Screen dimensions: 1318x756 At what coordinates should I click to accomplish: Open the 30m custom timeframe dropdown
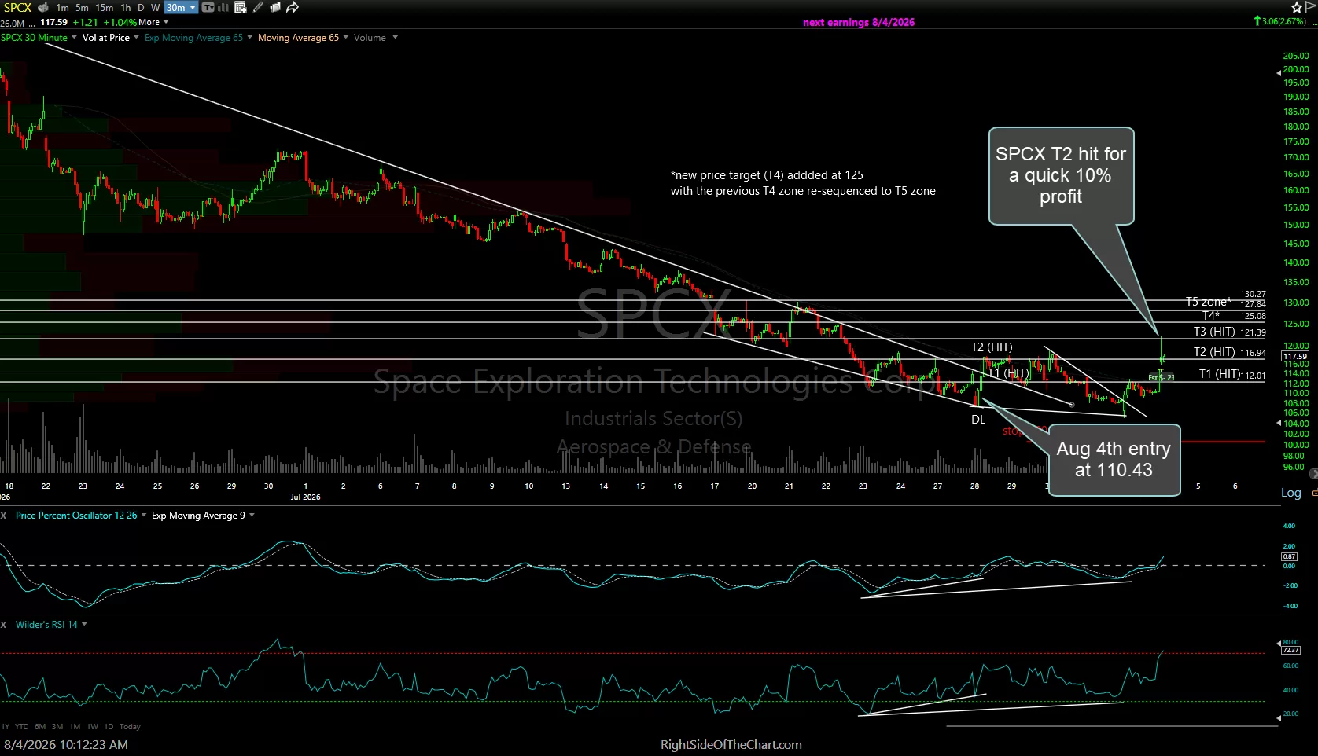(181, 8)
